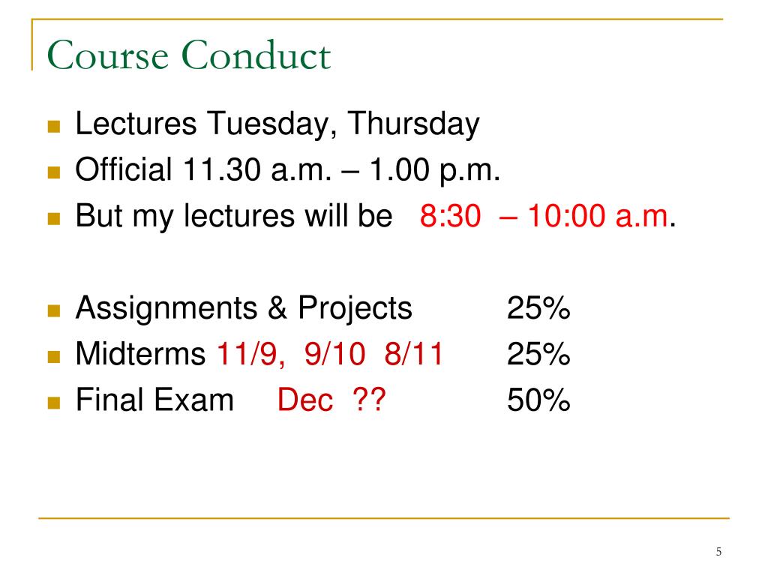Click the bullet next to Assignments & Projects
Viewport: 768px width, 576px height.
point(54,311)
